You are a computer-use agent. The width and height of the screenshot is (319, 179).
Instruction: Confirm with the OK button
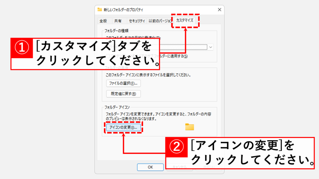150,167
